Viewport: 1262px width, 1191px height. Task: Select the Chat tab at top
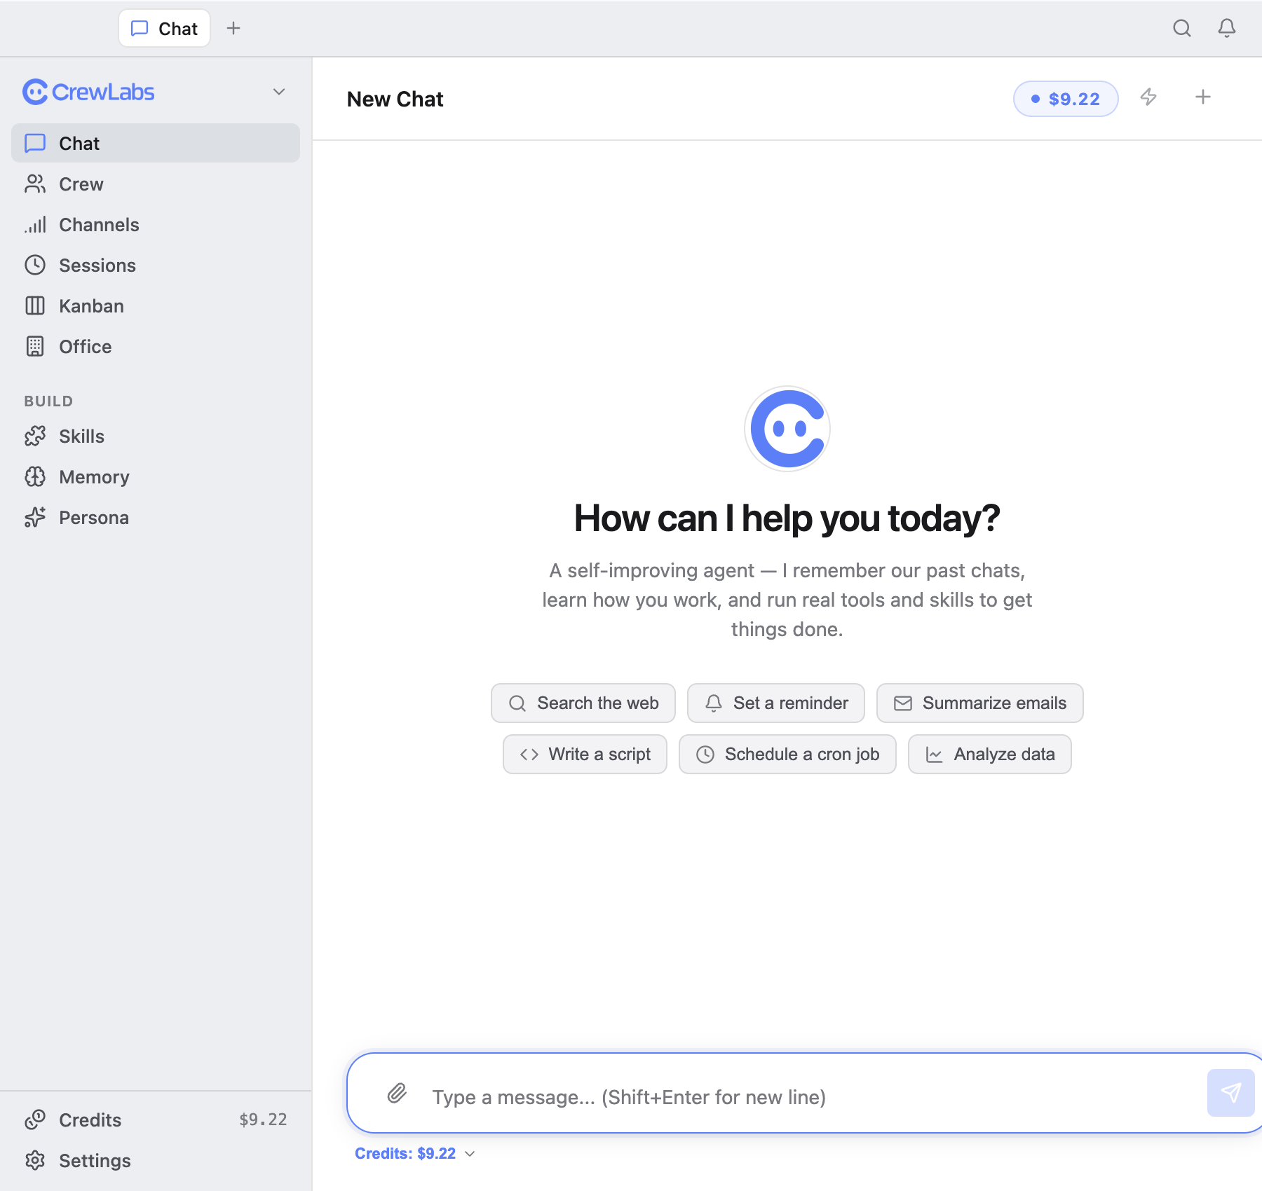[x=165, y=28]
